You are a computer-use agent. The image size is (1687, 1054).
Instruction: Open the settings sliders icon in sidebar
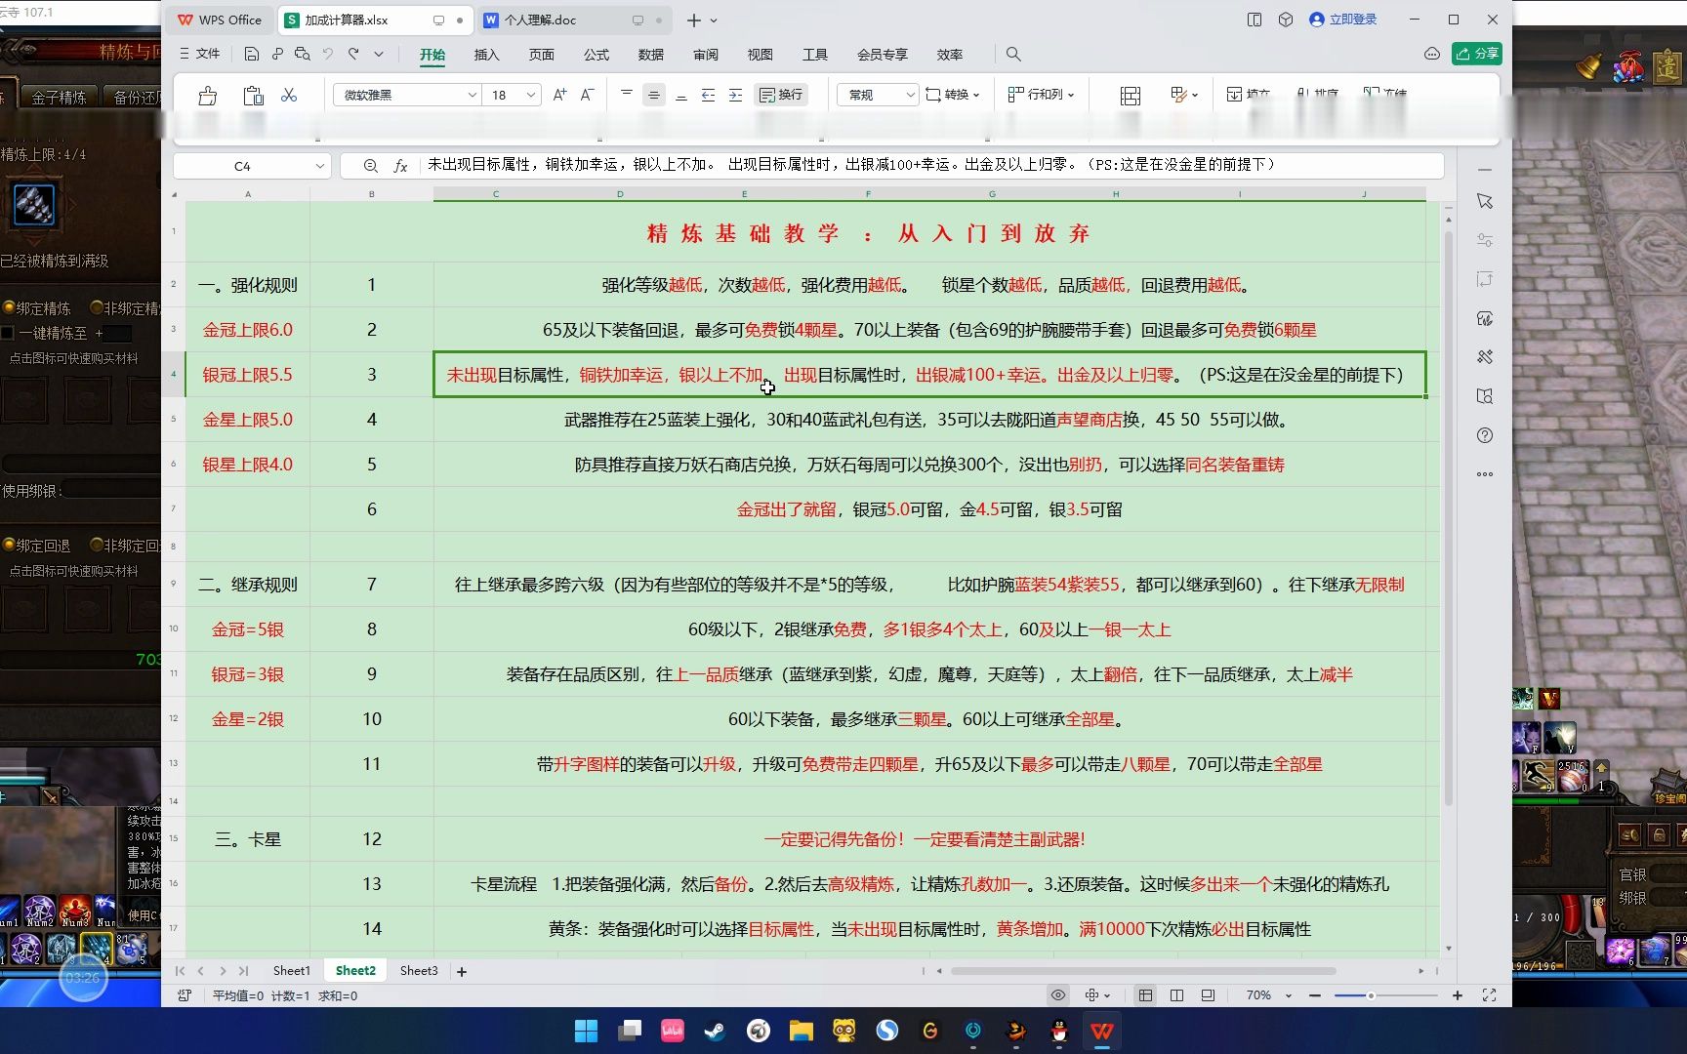(1485, 240)
